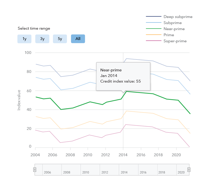Click the Near-prime tooltip box
The height and width of the screenshot is (196, 208).
[x=123, y=76]
